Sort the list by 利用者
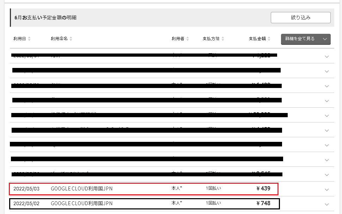 click(x=187, y=39)
